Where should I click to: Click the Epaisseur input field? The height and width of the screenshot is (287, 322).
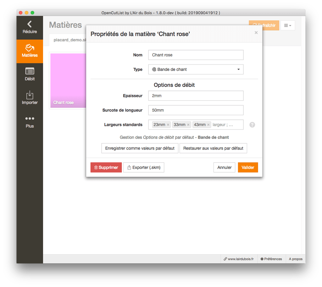coord(196,95)
